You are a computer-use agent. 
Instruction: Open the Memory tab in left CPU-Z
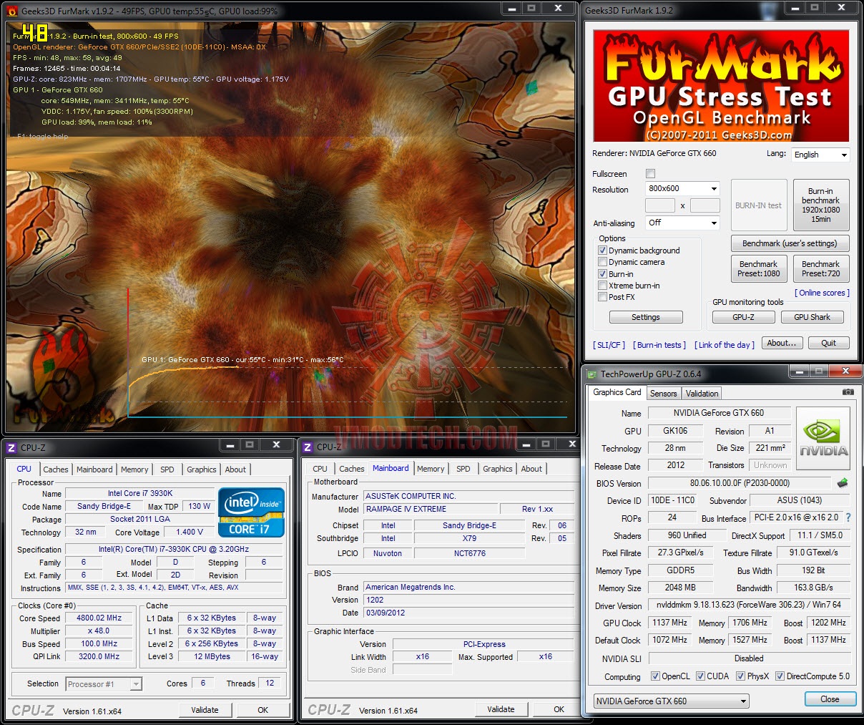[134, 469]
